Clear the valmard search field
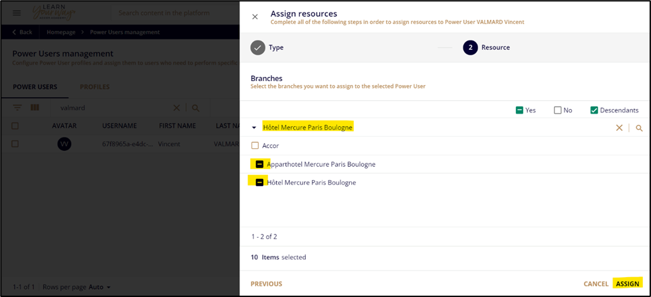The width and height of the screenshot is (651, 297). pyautogui.click(x=176, y=108)
